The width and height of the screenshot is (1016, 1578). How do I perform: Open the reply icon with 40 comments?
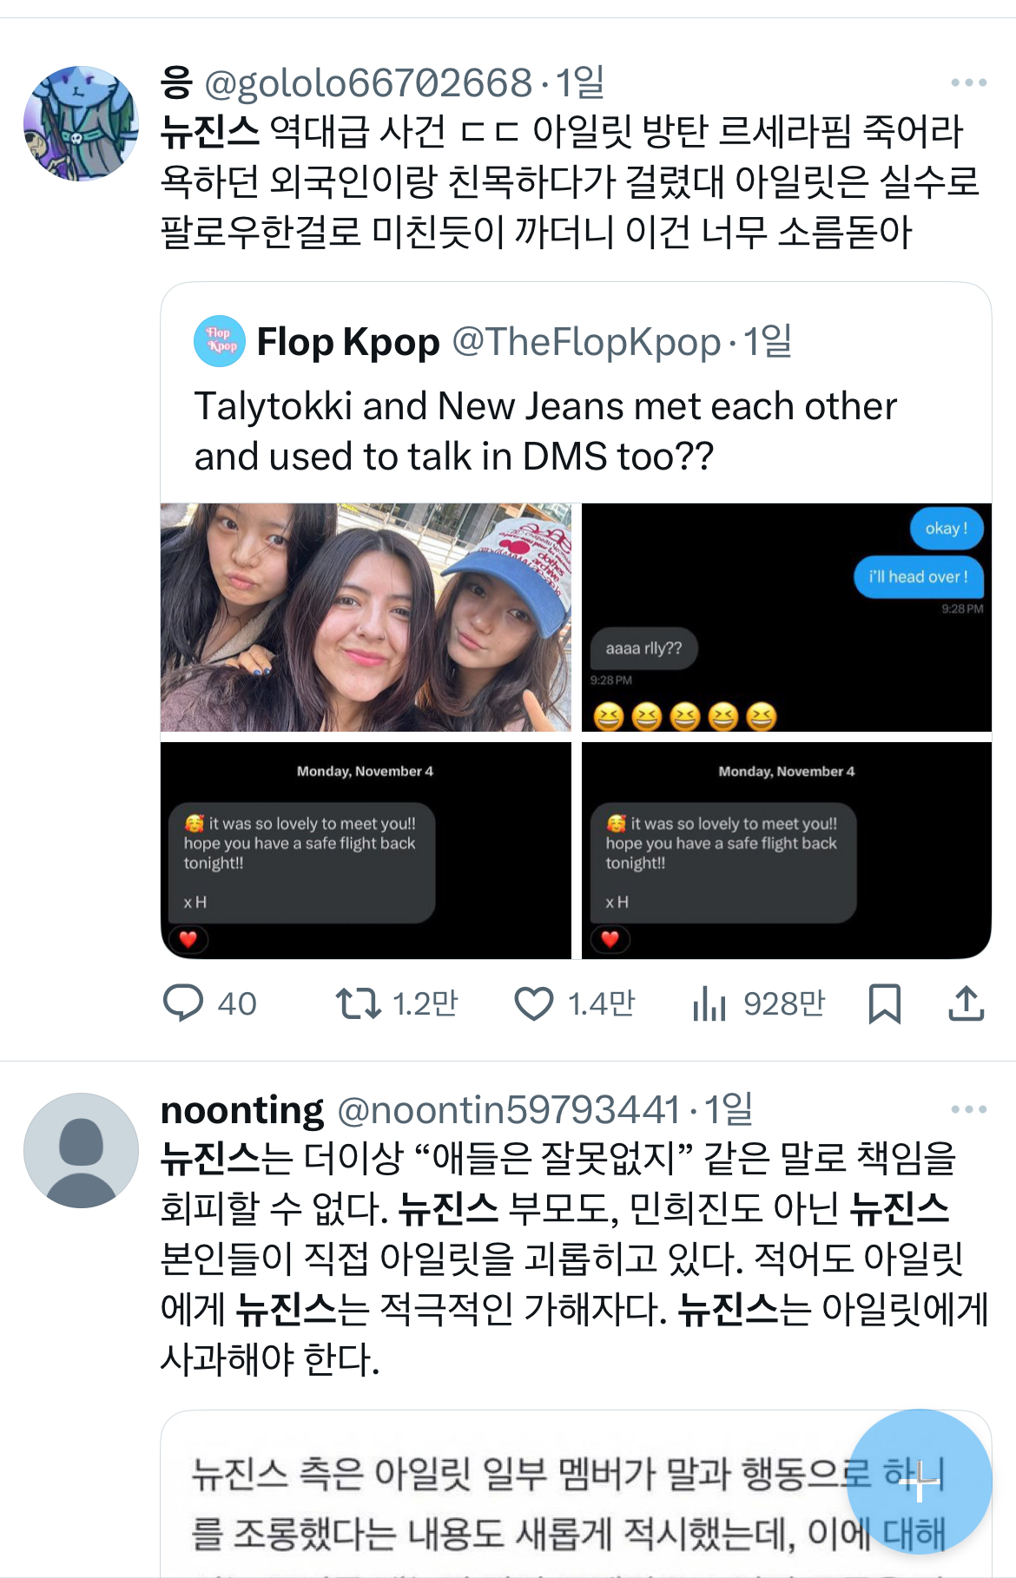(x=183, y=1003)
